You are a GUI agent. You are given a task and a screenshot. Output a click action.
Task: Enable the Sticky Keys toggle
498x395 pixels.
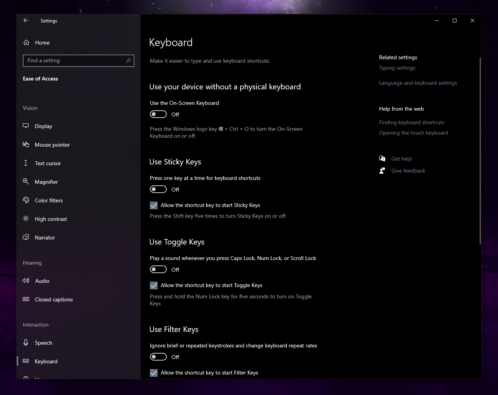158,189
